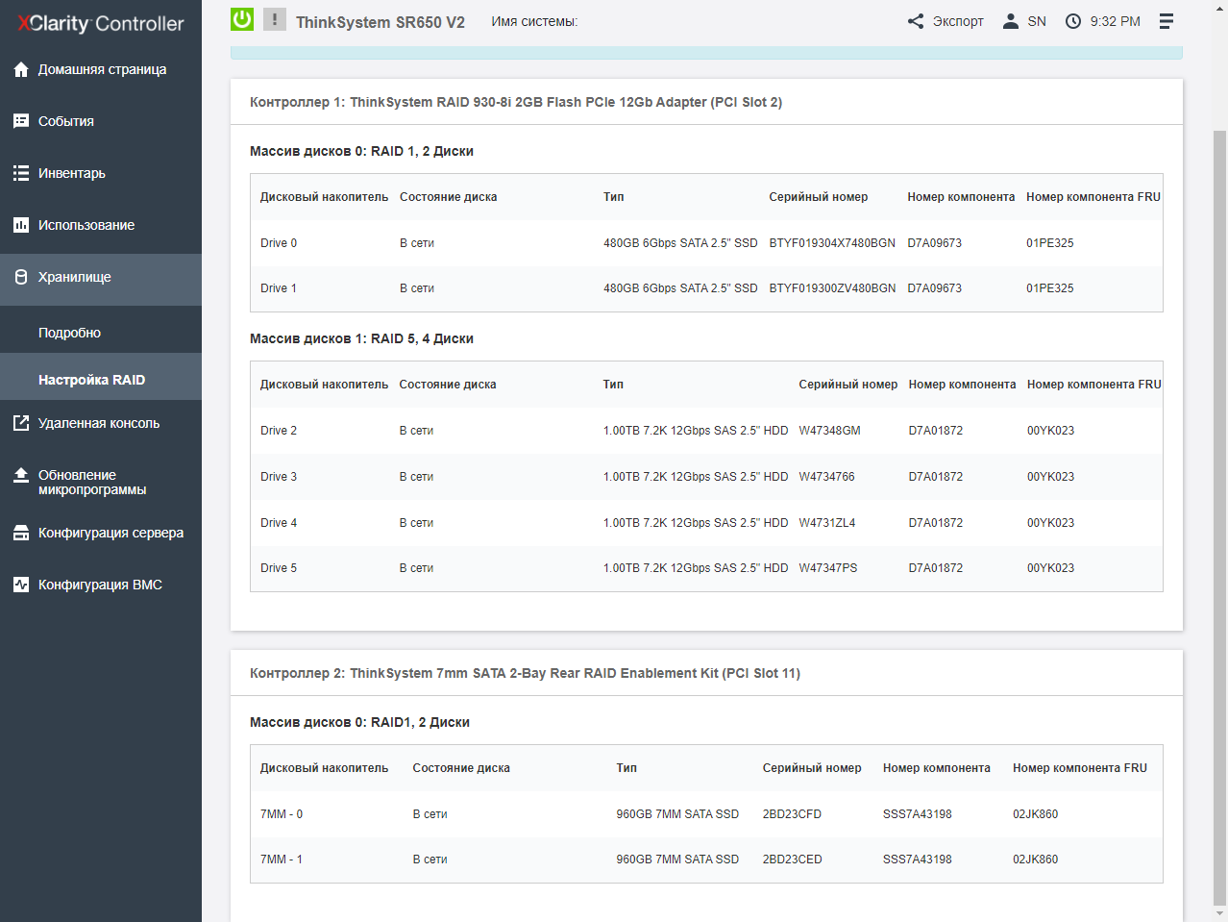Click the Drive 3 row label
The width and height of the screenshot is (1228, 922).
(279, 477)
